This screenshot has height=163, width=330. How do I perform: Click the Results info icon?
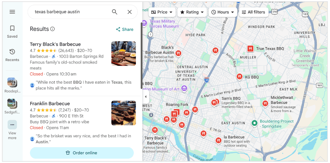click(x=53, y=29)
